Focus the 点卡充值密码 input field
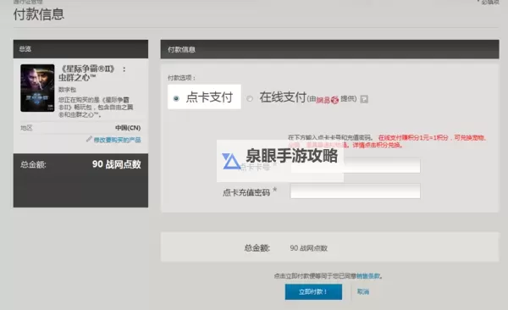Viewport: 508px width, 310px height. pyautogui.click(x=356, y=191)
